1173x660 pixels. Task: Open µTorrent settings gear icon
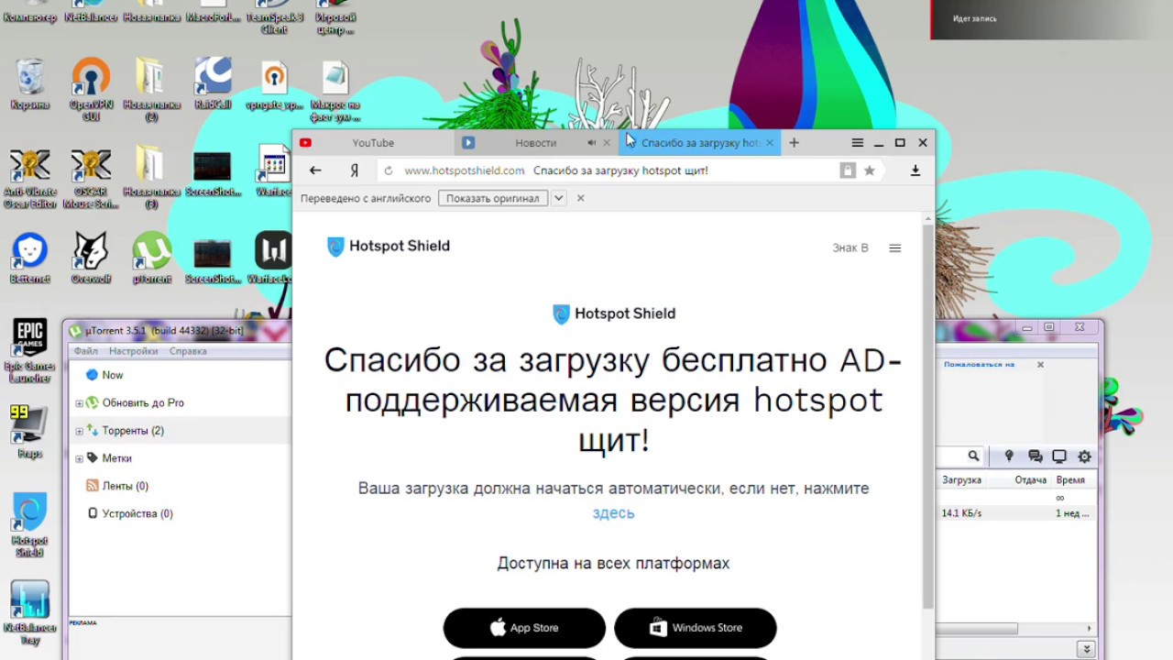pos(1085,456)
